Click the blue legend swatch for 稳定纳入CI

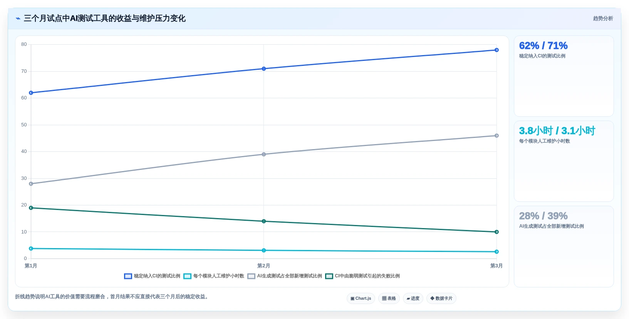(128, 276)
